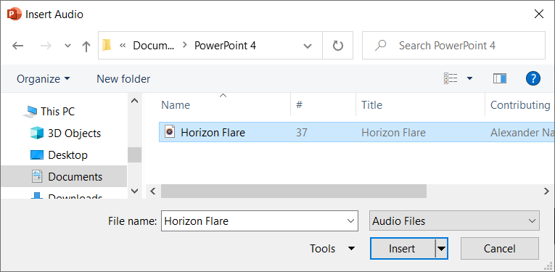Click the Horizon Flare file's audio icon

pos(170,132)
